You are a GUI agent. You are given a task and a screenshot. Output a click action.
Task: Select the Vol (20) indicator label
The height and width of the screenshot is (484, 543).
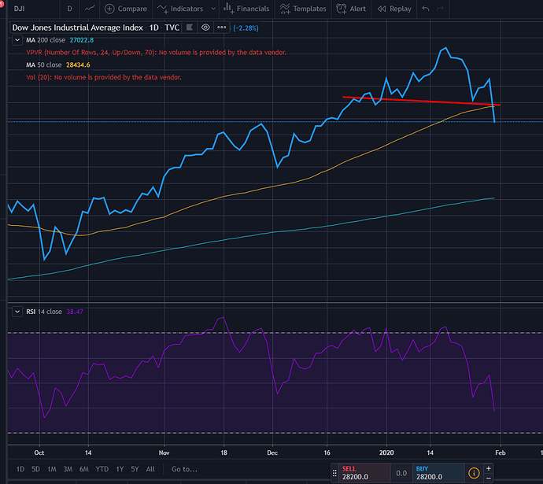point(104,78)
